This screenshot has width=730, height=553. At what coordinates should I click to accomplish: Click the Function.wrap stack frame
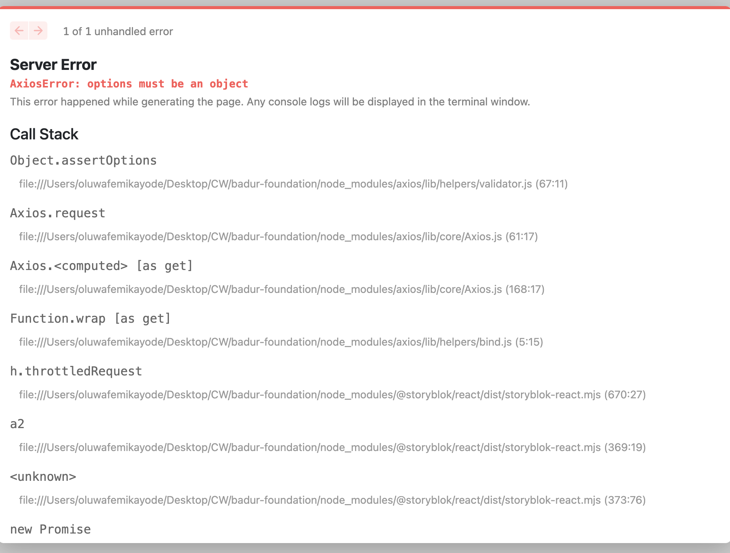91,318
